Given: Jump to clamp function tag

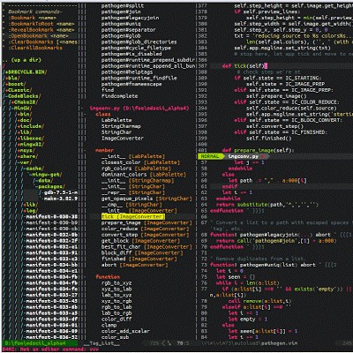Looking at the screenshot, I should (109, 325).
